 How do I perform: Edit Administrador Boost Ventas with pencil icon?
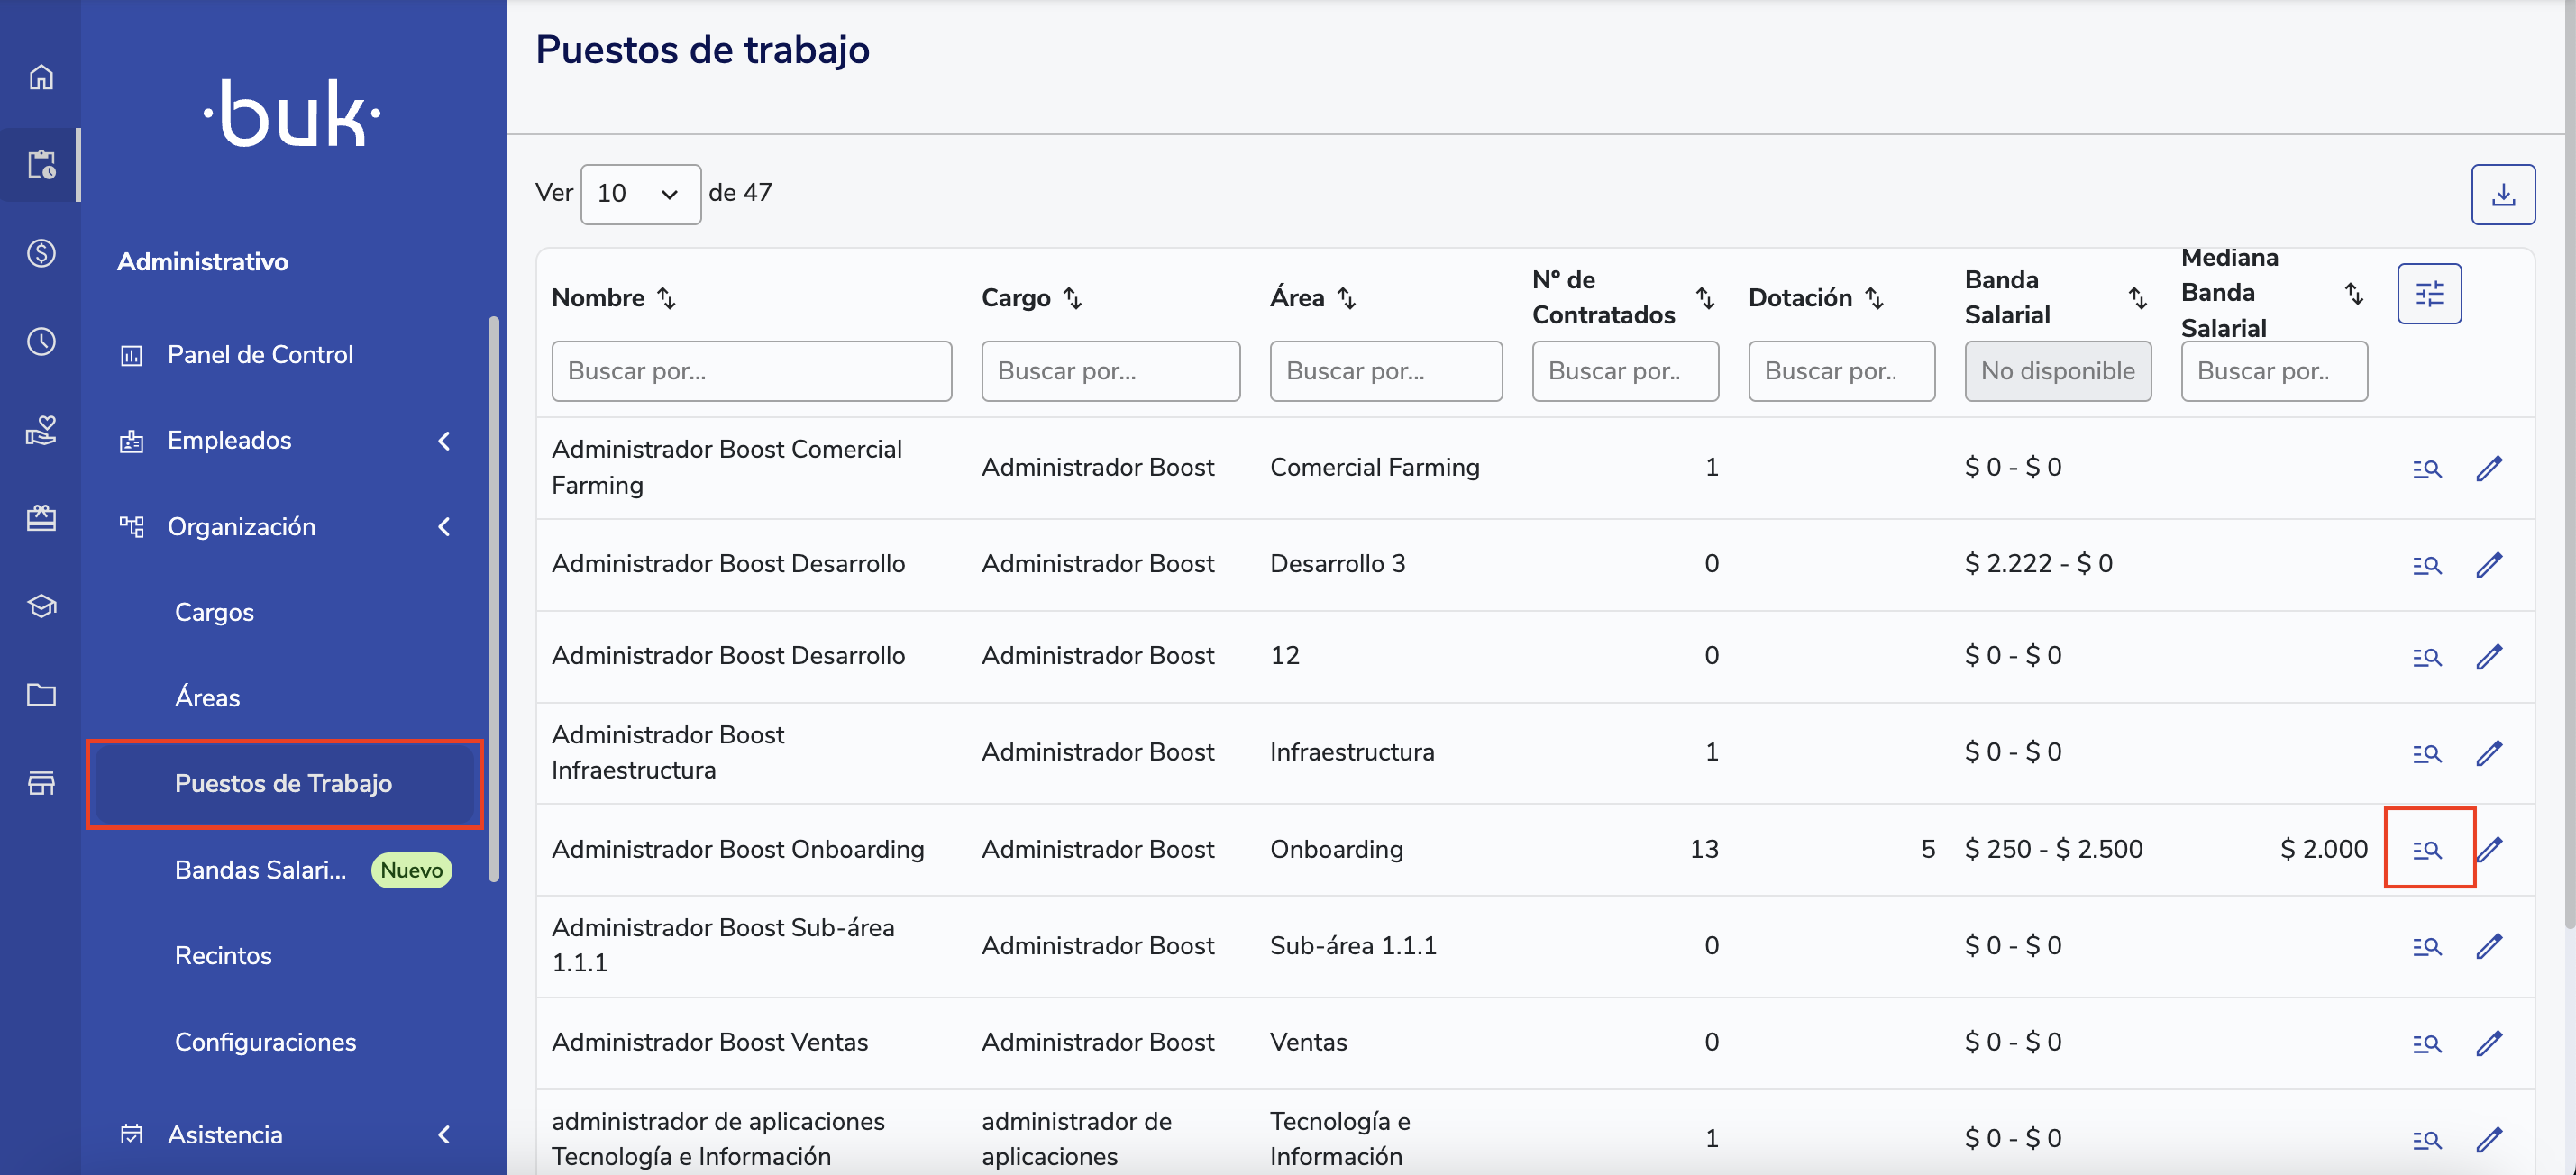click(2489, 1042)
